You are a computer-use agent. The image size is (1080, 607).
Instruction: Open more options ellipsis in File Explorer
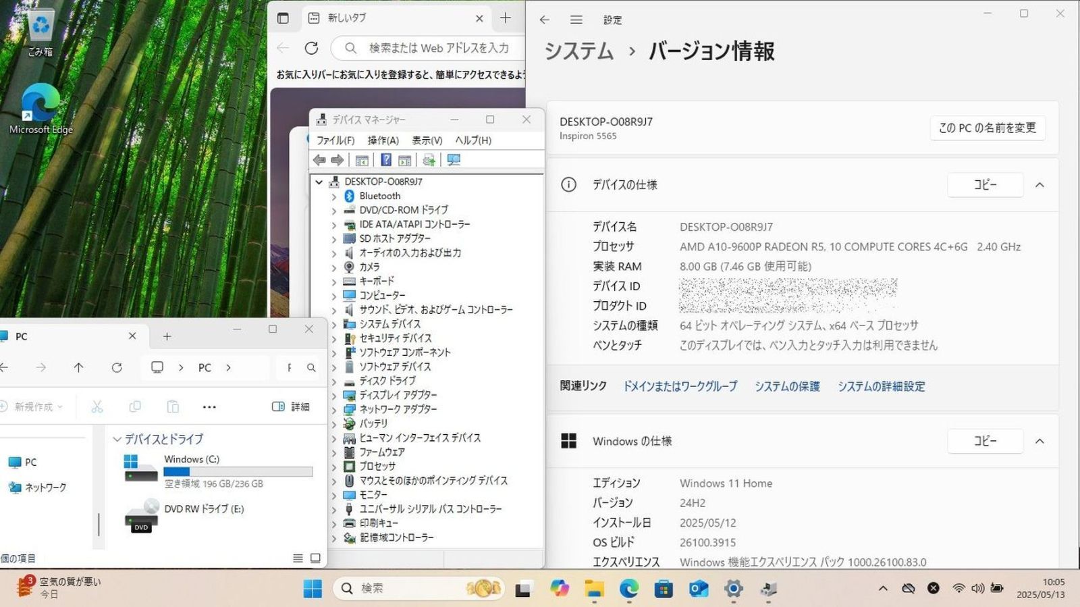(209, 406)
